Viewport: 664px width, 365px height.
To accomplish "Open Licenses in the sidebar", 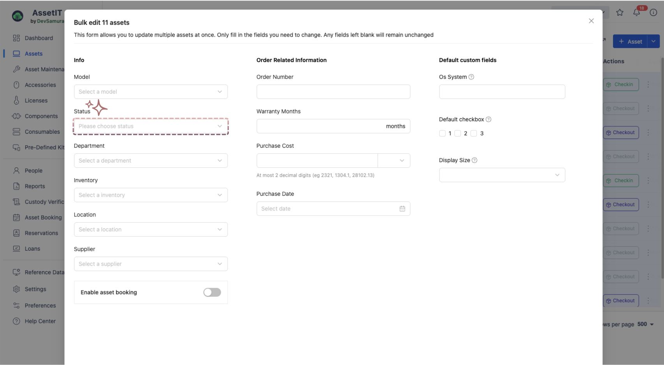I will [36, 101].
